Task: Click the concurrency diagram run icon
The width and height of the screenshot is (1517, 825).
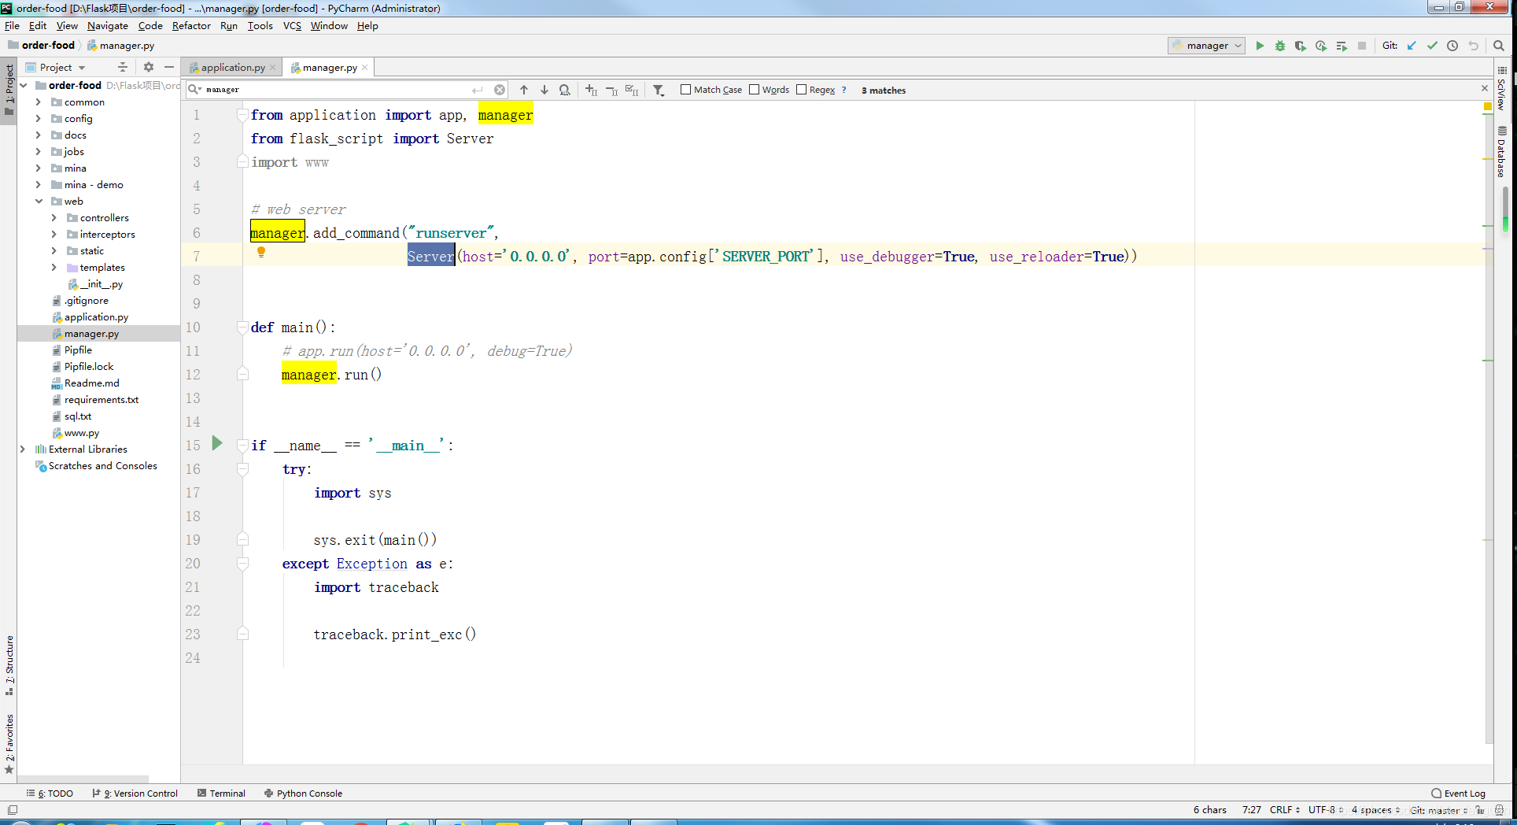Action: pyautogui.click(x=1342, y=46)
